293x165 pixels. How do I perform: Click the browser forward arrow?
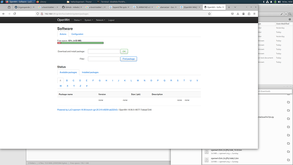tap(9, 14)
